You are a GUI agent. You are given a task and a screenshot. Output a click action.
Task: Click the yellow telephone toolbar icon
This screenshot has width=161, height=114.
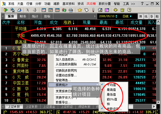[x=123, y=10]
